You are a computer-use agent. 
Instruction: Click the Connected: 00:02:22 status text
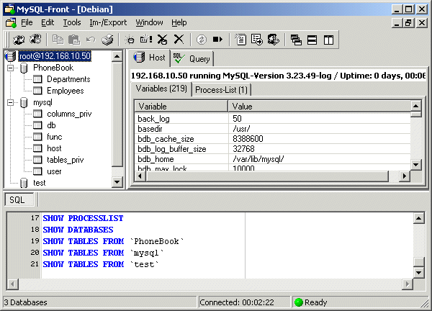click(x=237, y=302)
